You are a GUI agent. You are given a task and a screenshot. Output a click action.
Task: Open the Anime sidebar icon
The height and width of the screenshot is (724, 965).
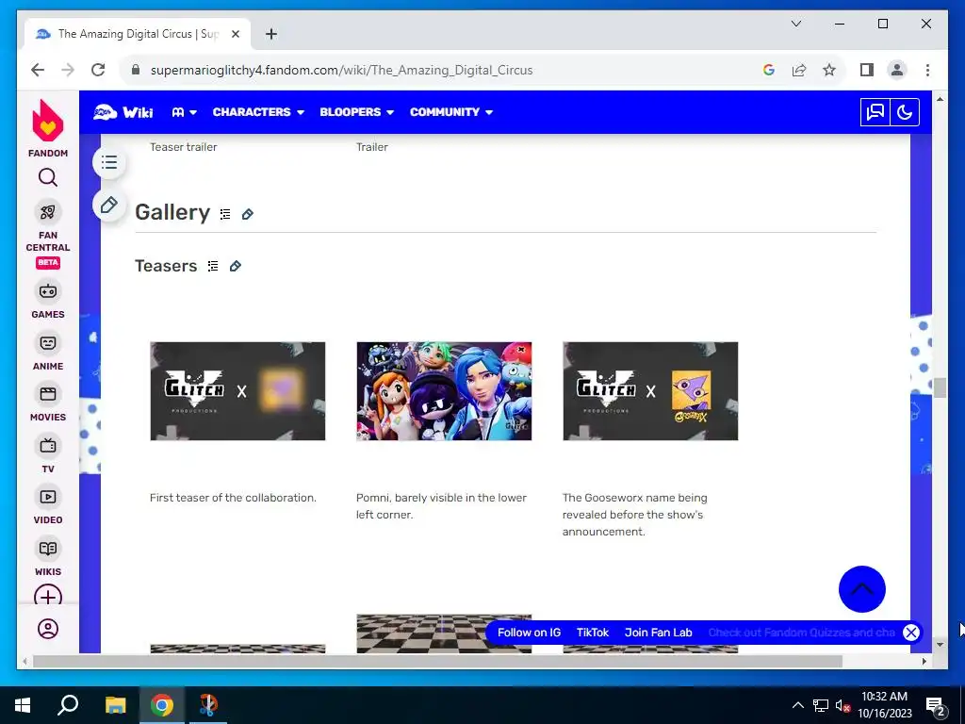pyautogui.click(x=48, y=343)
